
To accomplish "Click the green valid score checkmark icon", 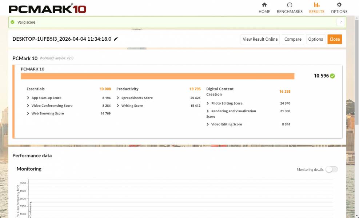I will coord(13,22).
